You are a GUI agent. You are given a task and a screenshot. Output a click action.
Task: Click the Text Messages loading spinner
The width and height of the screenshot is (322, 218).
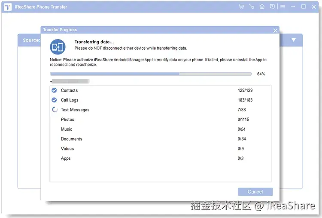(x=55, y=110)
